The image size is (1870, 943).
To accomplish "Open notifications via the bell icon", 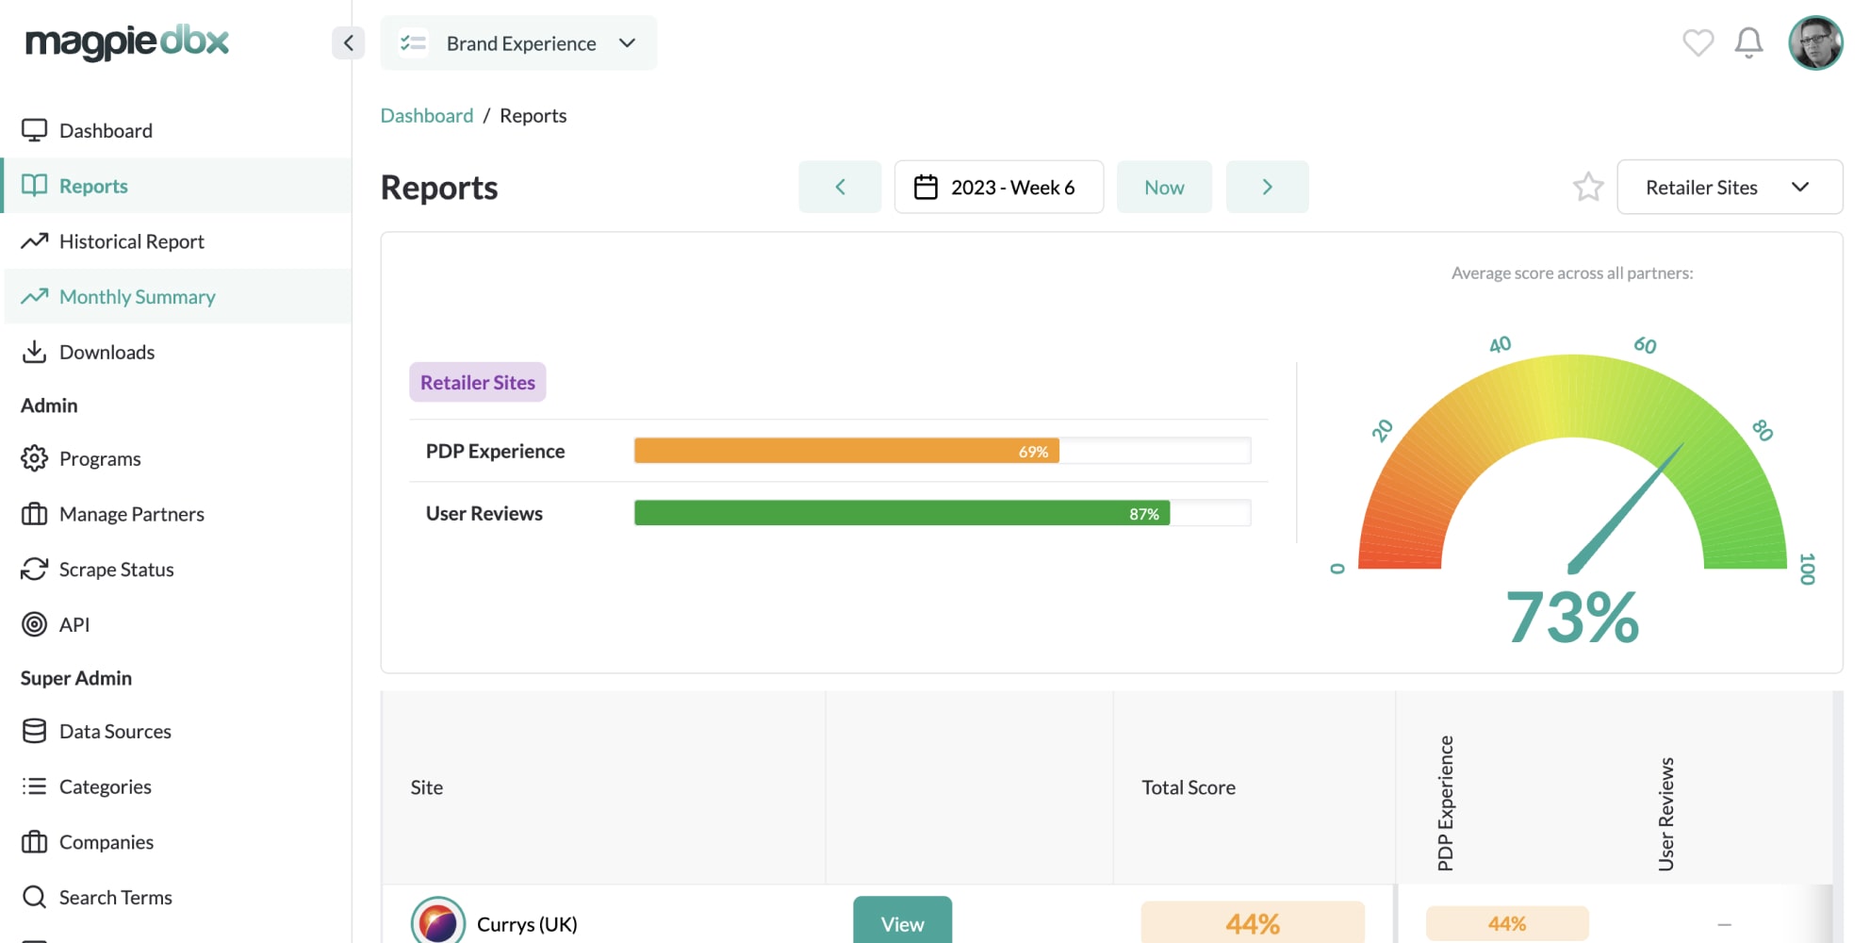I will tap(1748, 42).
